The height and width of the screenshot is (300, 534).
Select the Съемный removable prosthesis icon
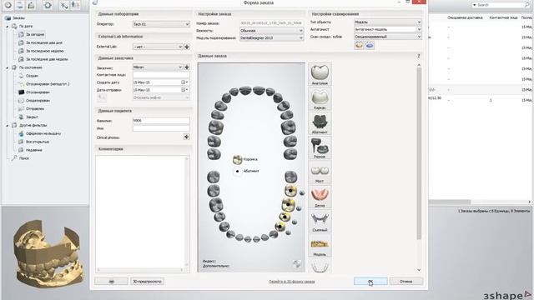[320, 221]
